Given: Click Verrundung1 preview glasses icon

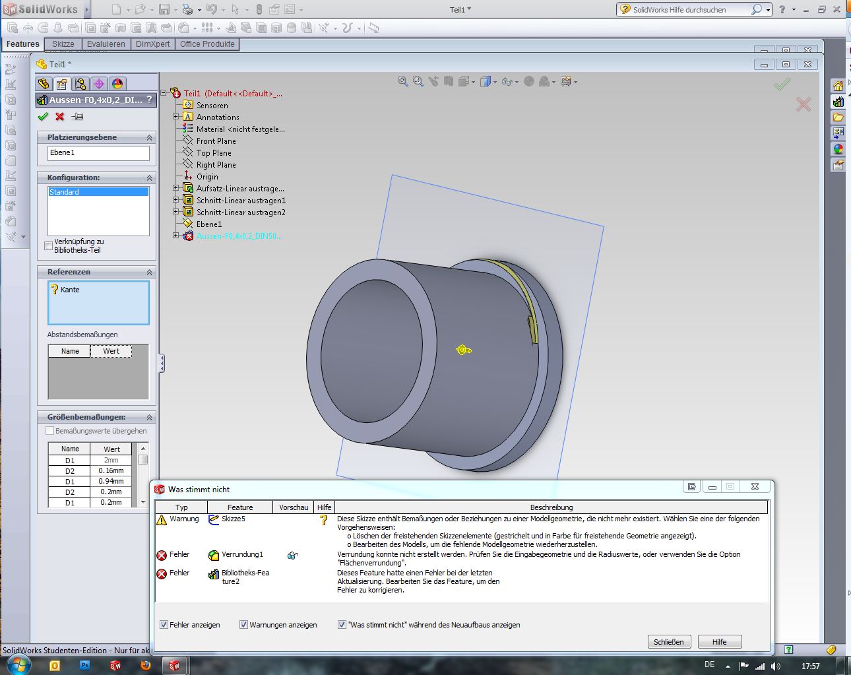Looking at the screenshot, I should coord(293,555).
